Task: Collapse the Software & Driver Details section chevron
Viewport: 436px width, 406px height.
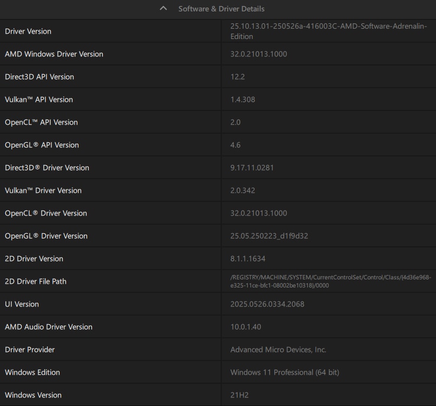Action: pos(163,8)
